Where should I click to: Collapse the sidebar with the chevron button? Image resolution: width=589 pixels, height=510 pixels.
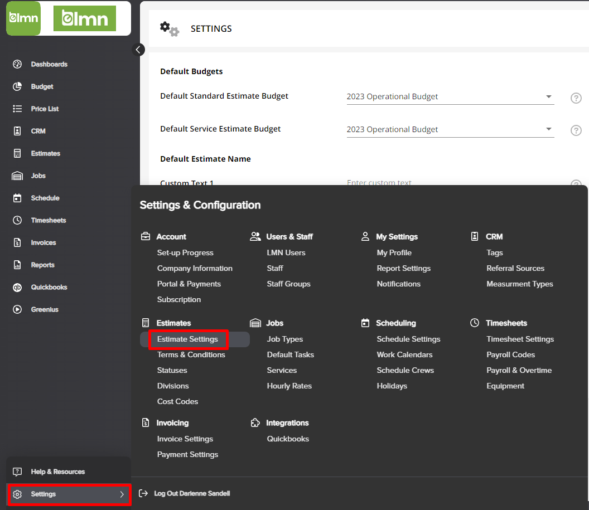coord(138,50)
